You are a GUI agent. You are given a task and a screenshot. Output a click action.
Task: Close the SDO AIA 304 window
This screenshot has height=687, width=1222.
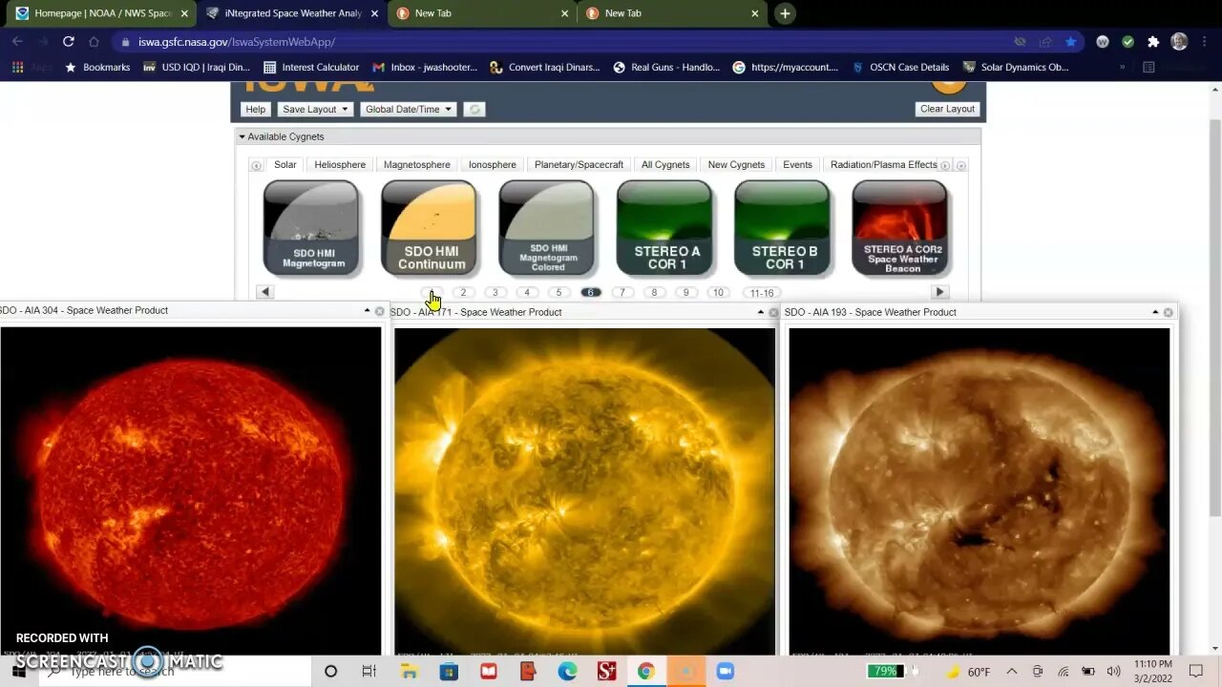pos(379,311)
